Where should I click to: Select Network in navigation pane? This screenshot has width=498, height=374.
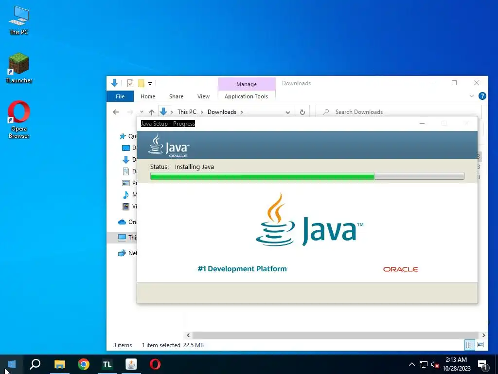coord(127,253)
